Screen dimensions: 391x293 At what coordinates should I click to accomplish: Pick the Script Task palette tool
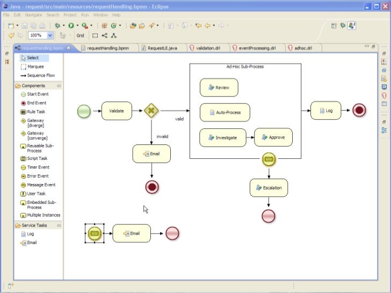coord(34,158)
